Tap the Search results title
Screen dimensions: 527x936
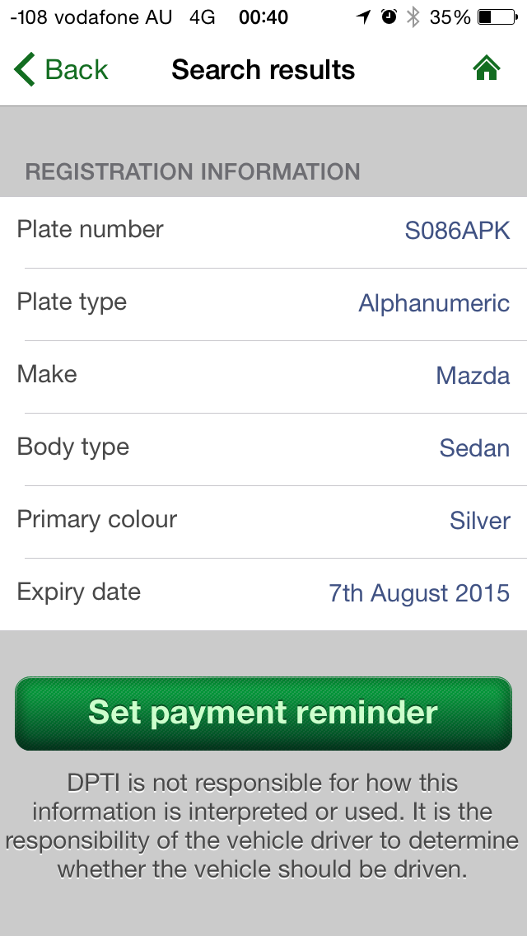pos(263,70)
